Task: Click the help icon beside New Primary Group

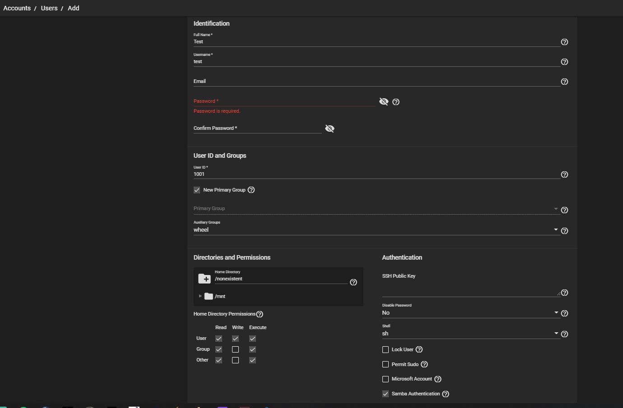Action: (x=251, y=190)
